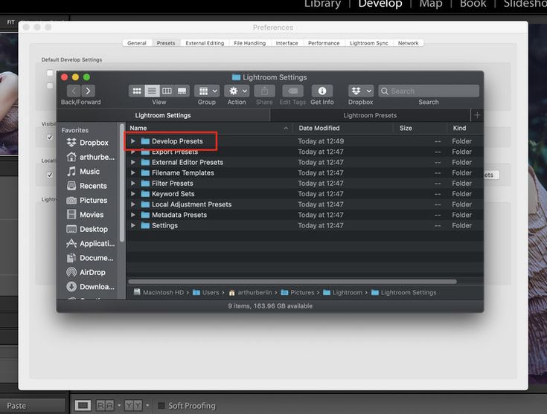
Task: Go forward in Finder
Action: 88,91
